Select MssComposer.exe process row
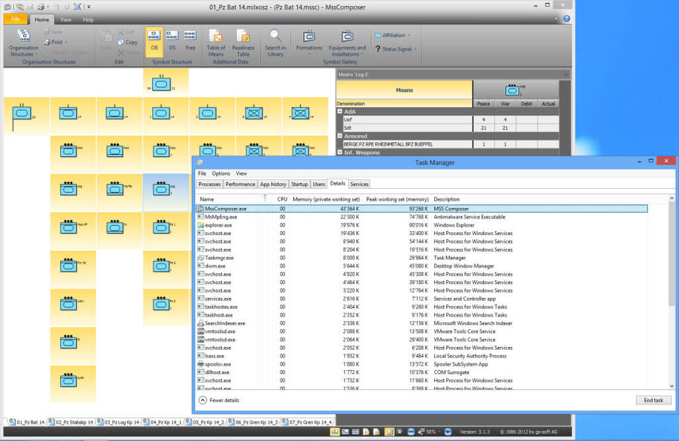 (422, 209)
